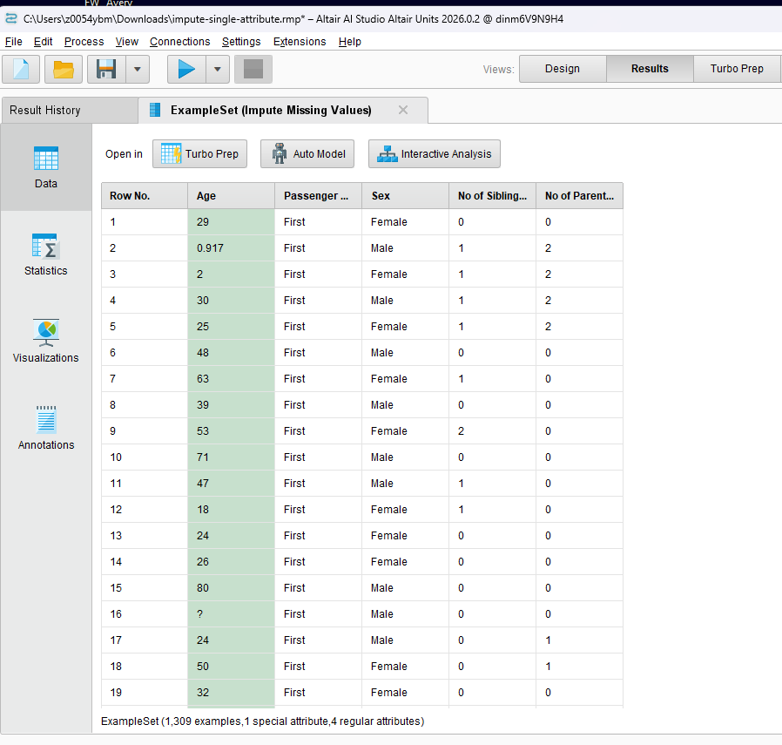Expand the save options dropdown arrow

point(138,69)
